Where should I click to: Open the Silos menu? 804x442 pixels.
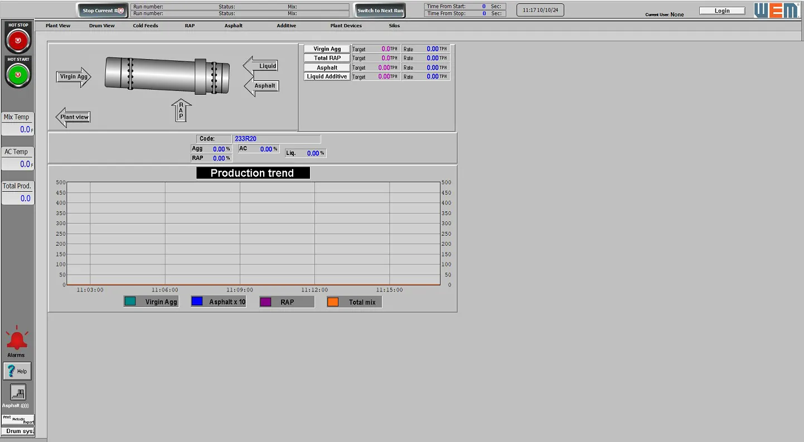click(394, 25)
